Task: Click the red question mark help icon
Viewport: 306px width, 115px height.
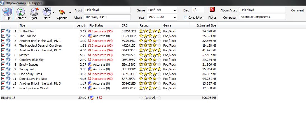Action: (212, 10)
